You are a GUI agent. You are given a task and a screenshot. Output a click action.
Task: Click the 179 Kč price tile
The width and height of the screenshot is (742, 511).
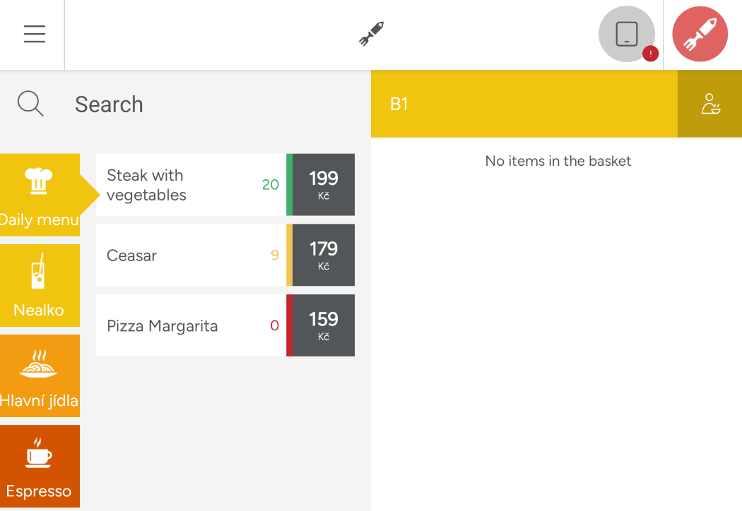tap(324, 255)
